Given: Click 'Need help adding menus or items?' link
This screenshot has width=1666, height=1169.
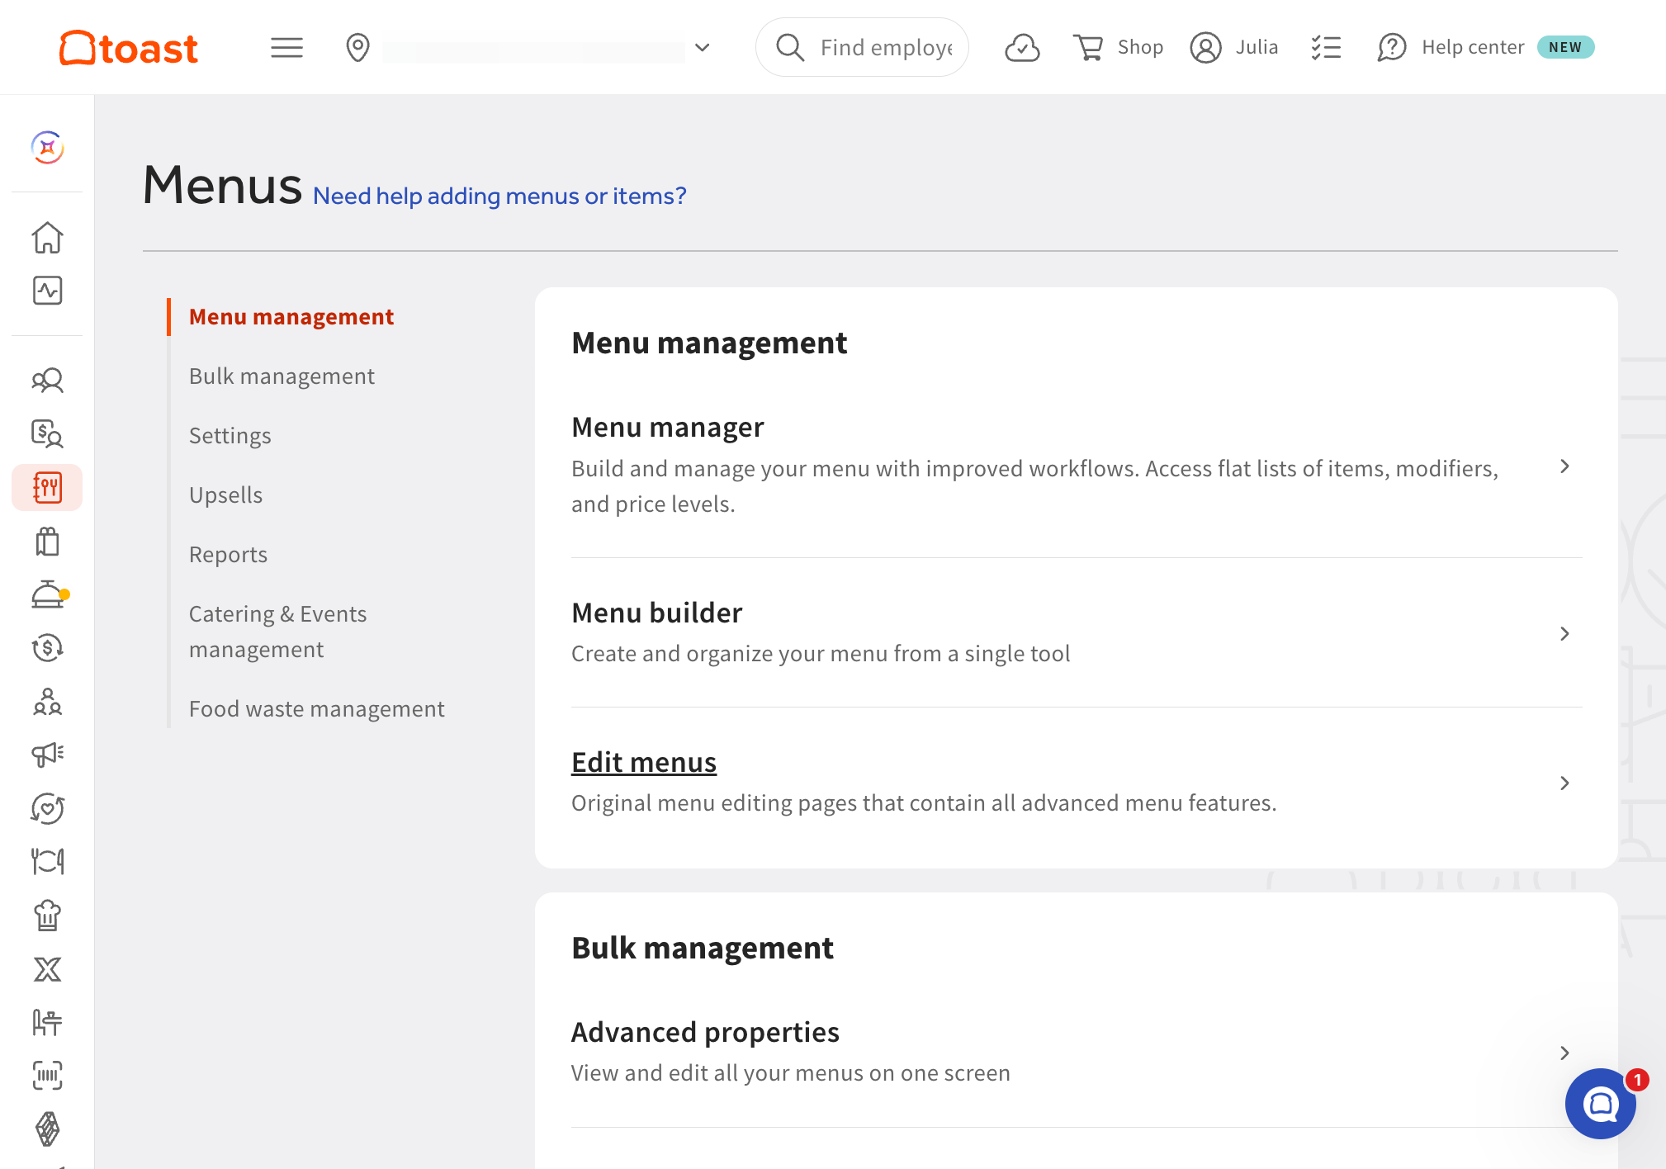Looking at the screenshot, I should (x=499, y=196).
